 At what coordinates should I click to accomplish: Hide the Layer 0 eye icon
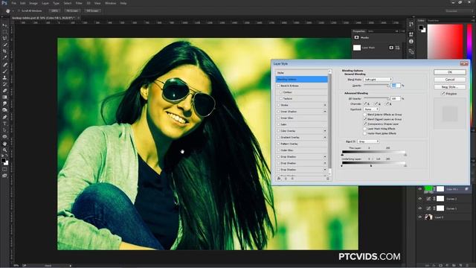click(x=420, y=217)
